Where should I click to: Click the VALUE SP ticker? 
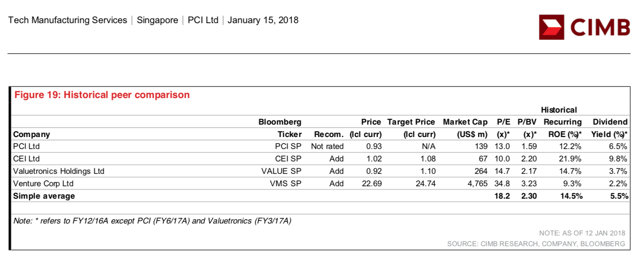(x=281, y=171)
